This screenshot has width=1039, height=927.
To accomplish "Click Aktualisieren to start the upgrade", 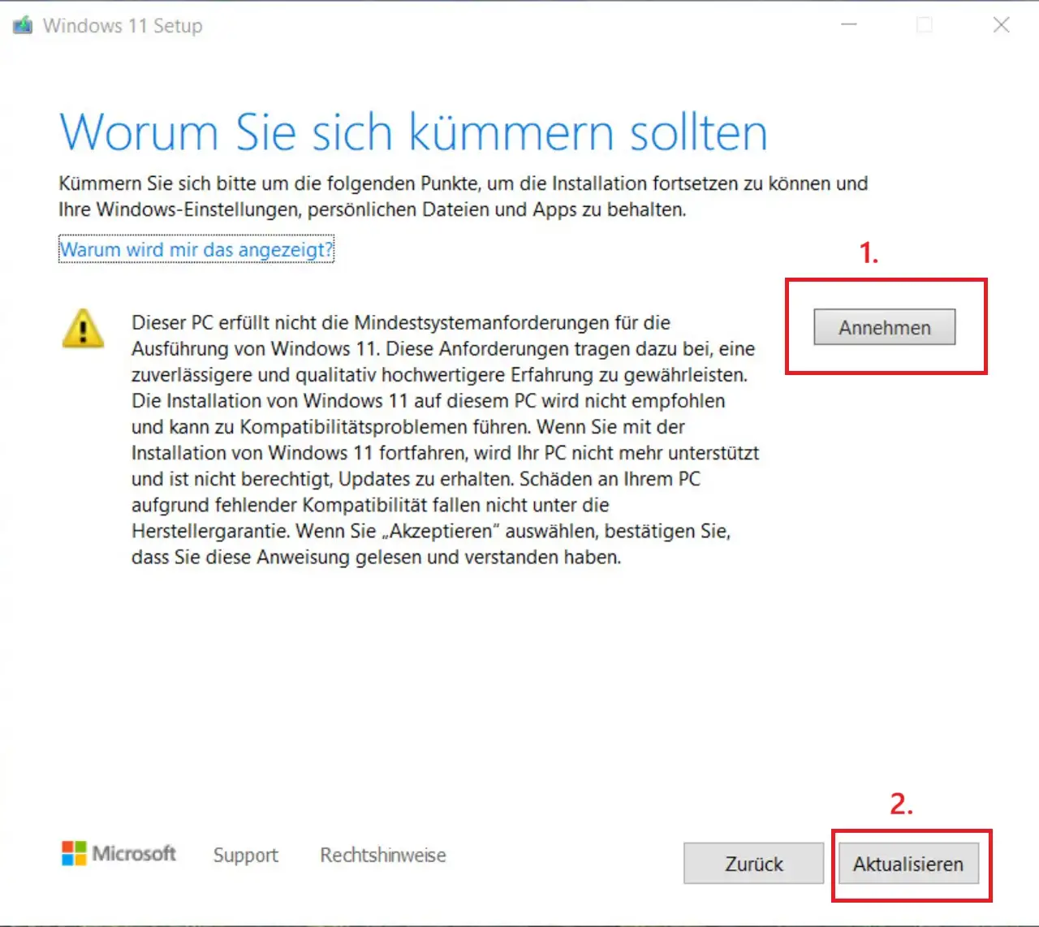I will [x=908, y=864].
